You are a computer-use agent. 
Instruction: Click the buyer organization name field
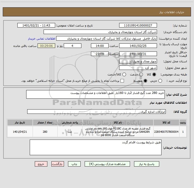point(100,32)
